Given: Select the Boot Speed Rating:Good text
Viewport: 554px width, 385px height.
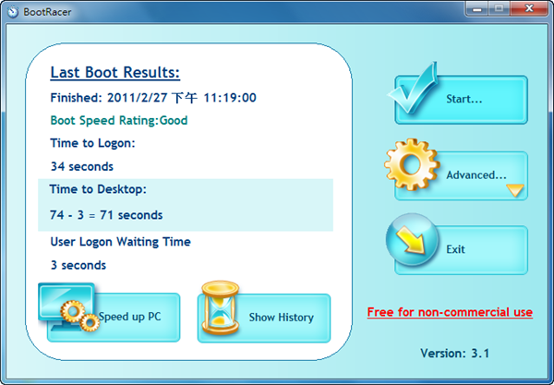Looking at the screenshot, I should pyautogui.click(x=119, y=120).
